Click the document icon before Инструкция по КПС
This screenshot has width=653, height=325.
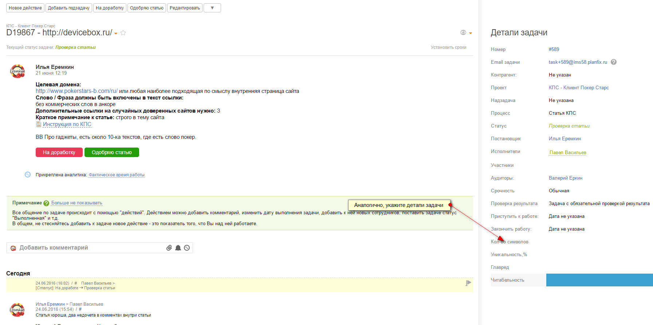pos(39,124)
